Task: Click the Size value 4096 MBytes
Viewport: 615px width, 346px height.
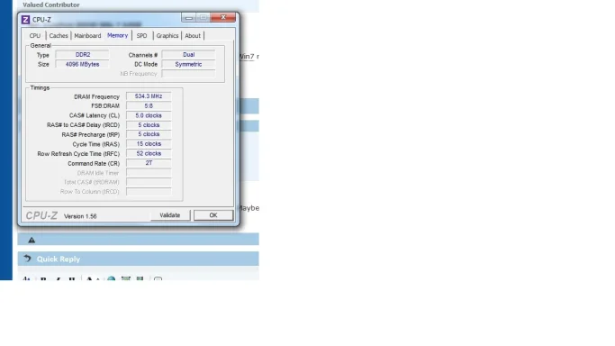Action: (x=82, y=64)
